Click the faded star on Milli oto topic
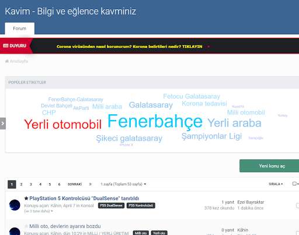Image resolution: width=299 pixels, height=235 pixels. (x=26, y=226)
